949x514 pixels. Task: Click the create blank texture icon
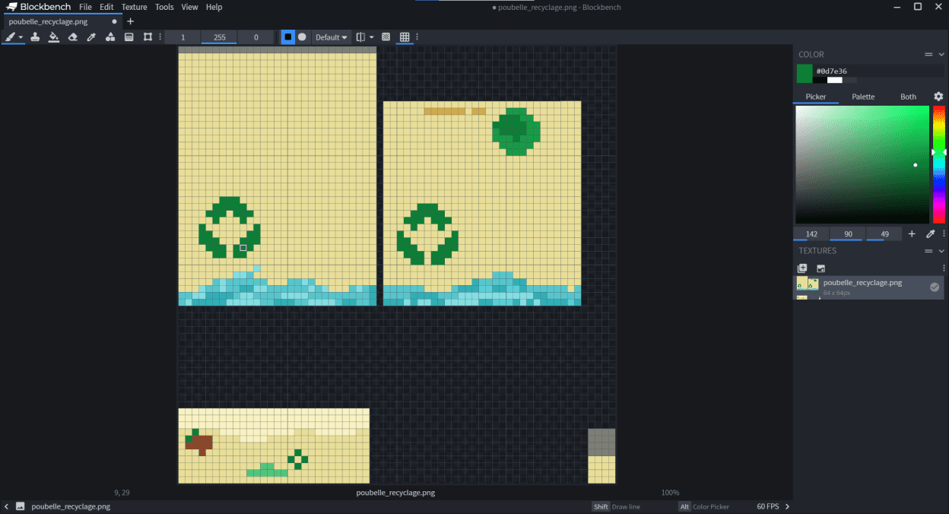click(802, 268)
